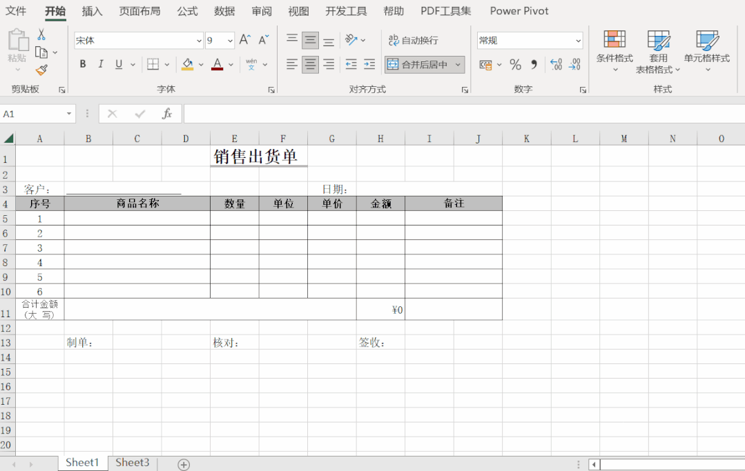Select the Format Painter brush
This screenshot has width=745, height=471.
41,70
